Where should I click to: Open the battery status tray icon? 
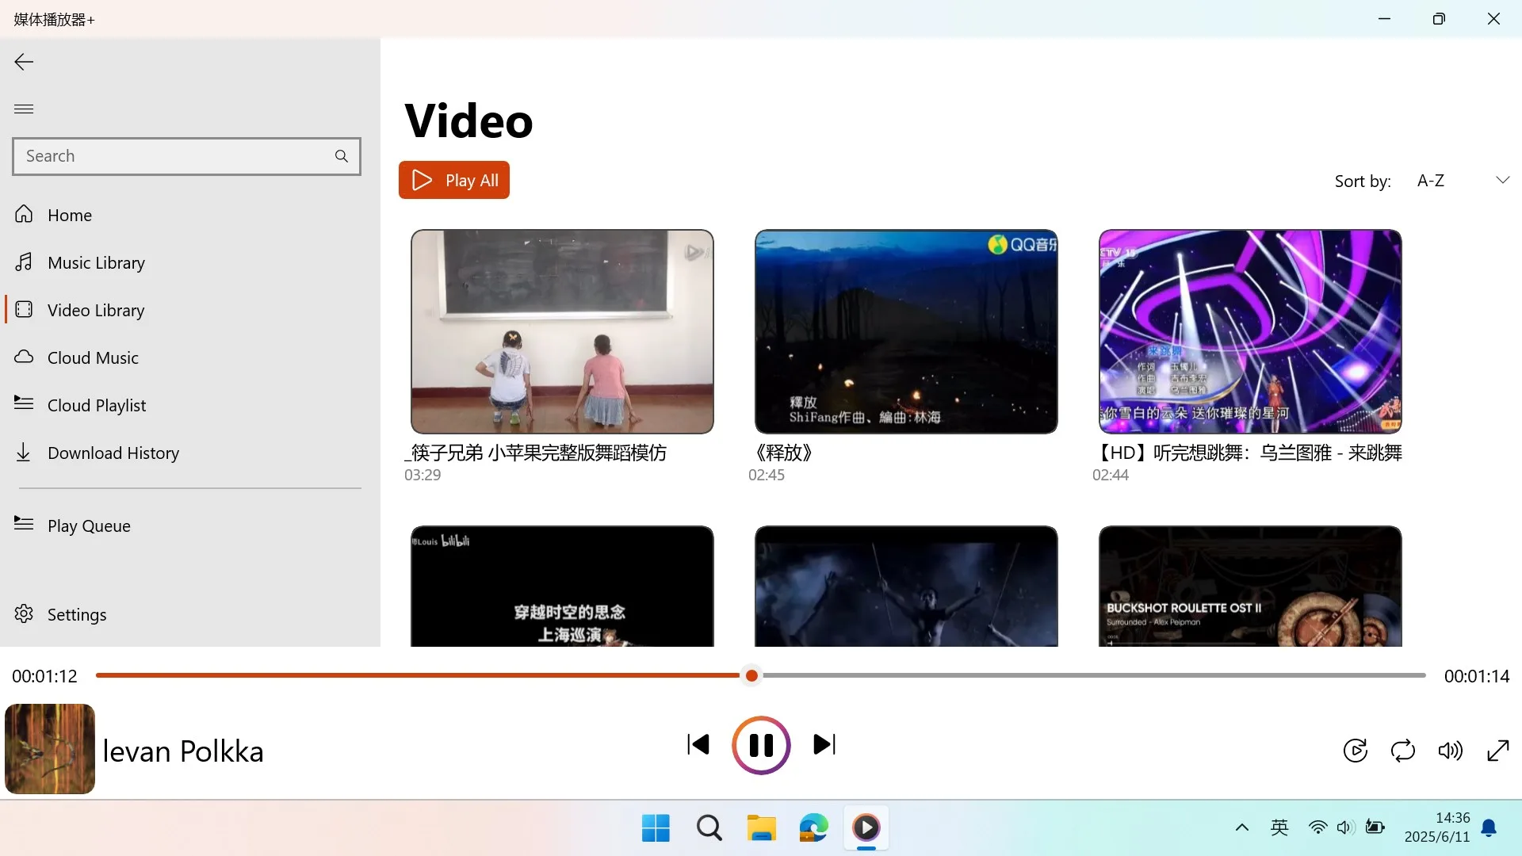[1375, 828]
